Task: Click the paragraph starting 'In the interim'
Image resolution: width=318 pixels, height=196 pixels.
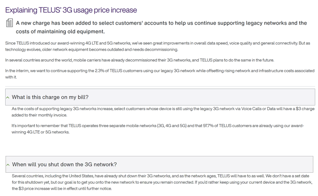Action: 160,74
